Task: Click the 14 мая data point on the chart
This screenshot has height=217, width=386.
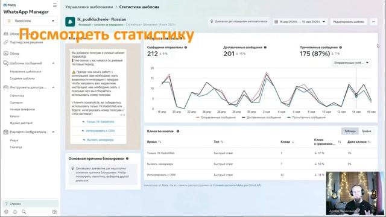Action: (x=356, y=95)
